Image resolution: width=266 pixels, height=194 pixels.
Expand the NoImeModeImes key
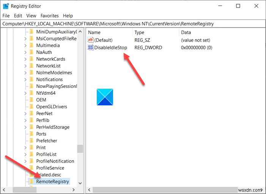coord(25,73)
